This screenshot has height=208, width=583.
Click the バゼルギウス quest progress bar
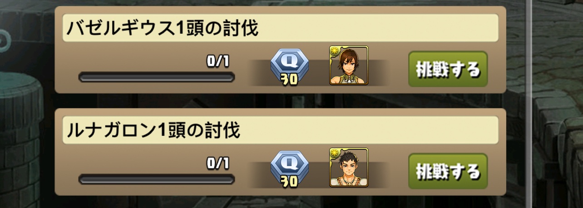157,77
